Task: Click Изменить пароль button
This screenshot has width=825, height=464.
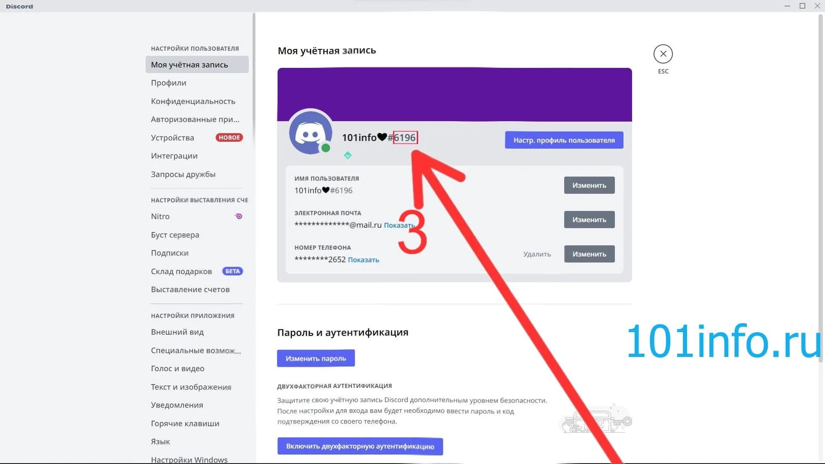Action: [316, 358]
